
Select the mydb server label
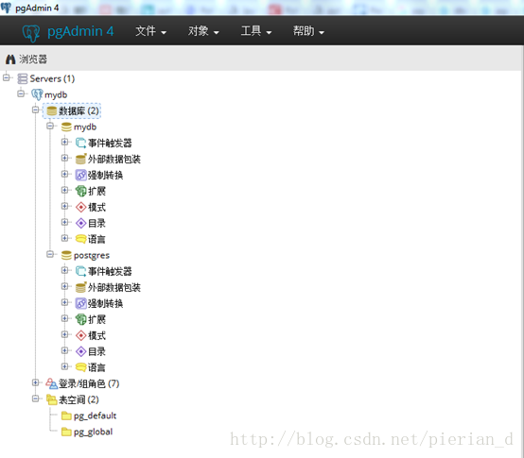point(56,95)
